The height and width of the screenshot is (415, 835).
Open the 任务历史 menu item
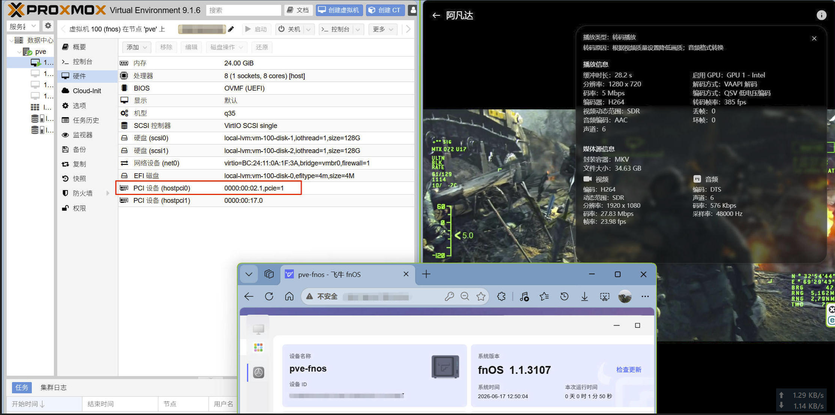click(88, 120)
